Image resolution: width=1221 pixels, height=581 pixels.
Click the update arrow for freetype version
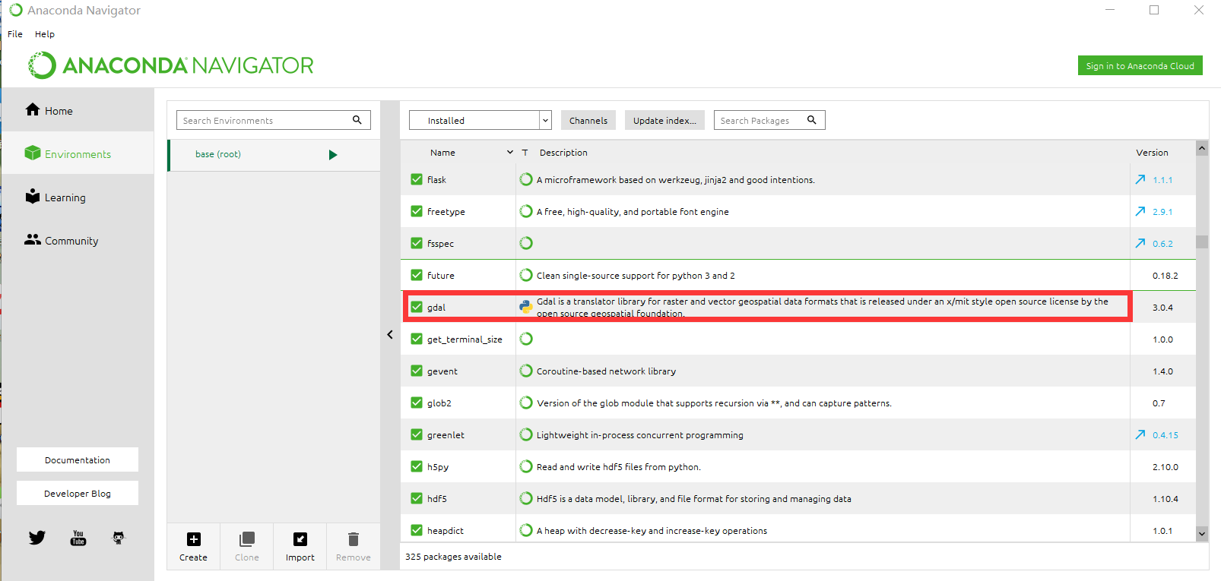[1140, 211]
